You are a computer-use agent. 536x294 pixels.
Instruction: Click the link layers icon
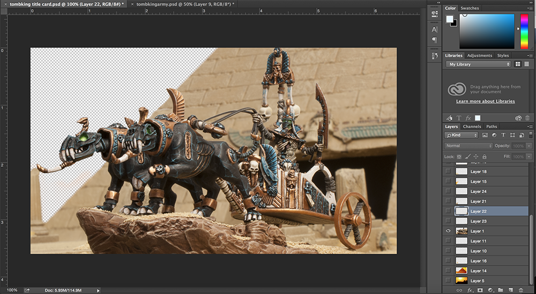click(459, 290)
